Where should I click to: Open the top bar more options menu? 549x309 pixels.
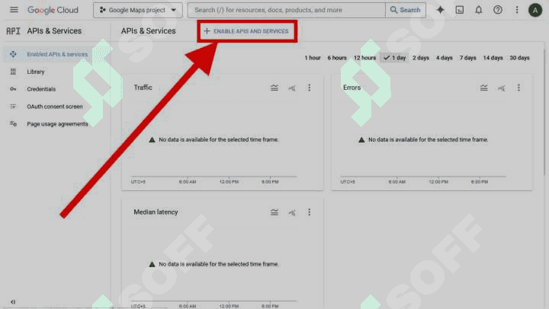click(x=517, y=10)
